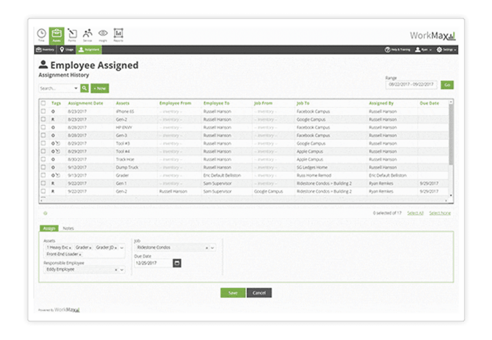The width and height of the screenshot is (492, 340).
Task: Open the Due Date calendar picker
Action: click(176, 263)
